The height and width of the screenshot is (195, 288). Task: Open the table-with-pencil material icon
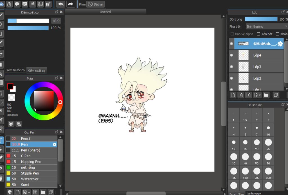pyautogui.click(x=48, y=4)
